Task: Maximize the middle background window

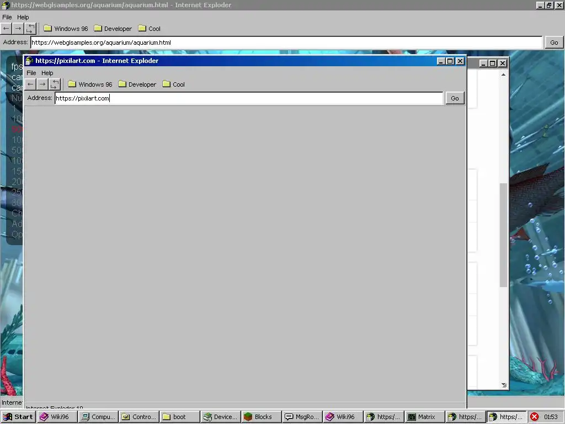Action: pyautogui.click(x=493, y=63)
